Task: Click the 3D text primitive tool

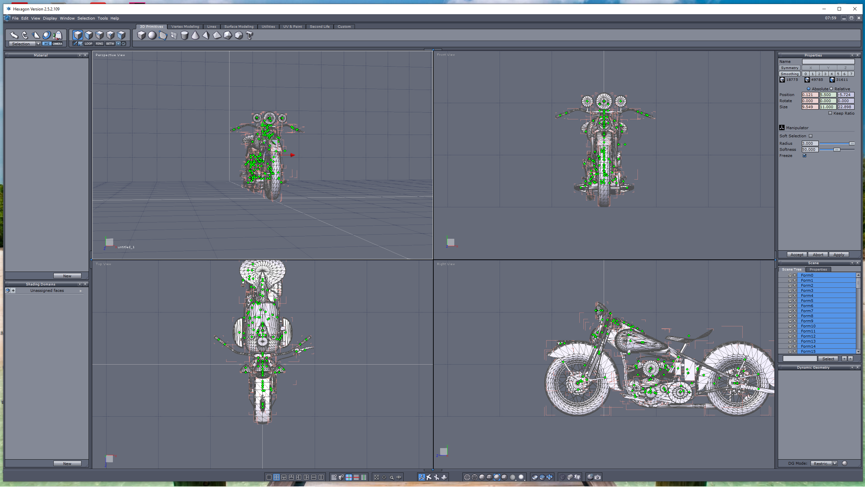Action: click(x=249, y=35)
